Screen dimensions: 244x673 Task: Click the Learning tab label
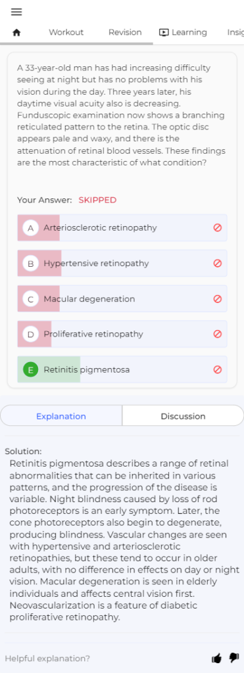189,32
